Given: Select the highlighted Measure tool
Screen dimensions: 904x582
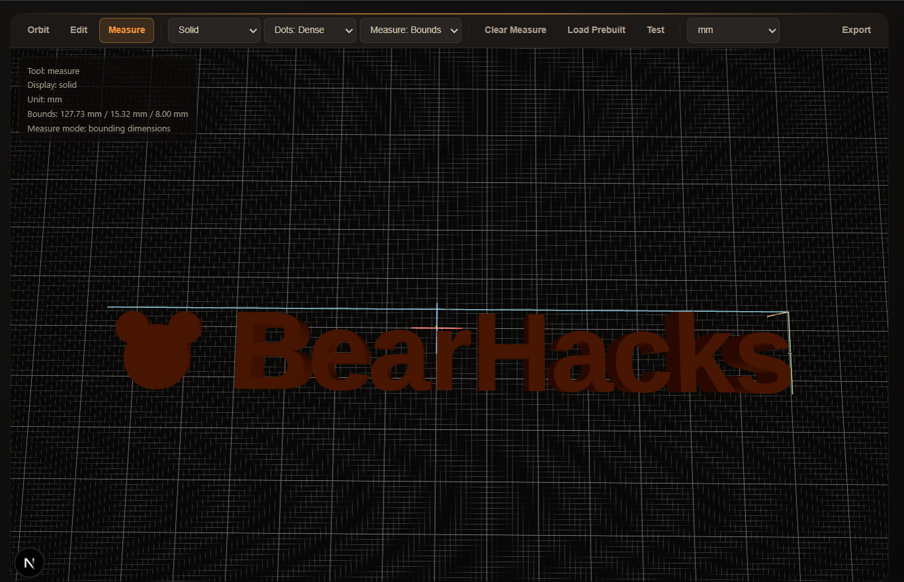Looking at the screenshot, I should 126,30.
